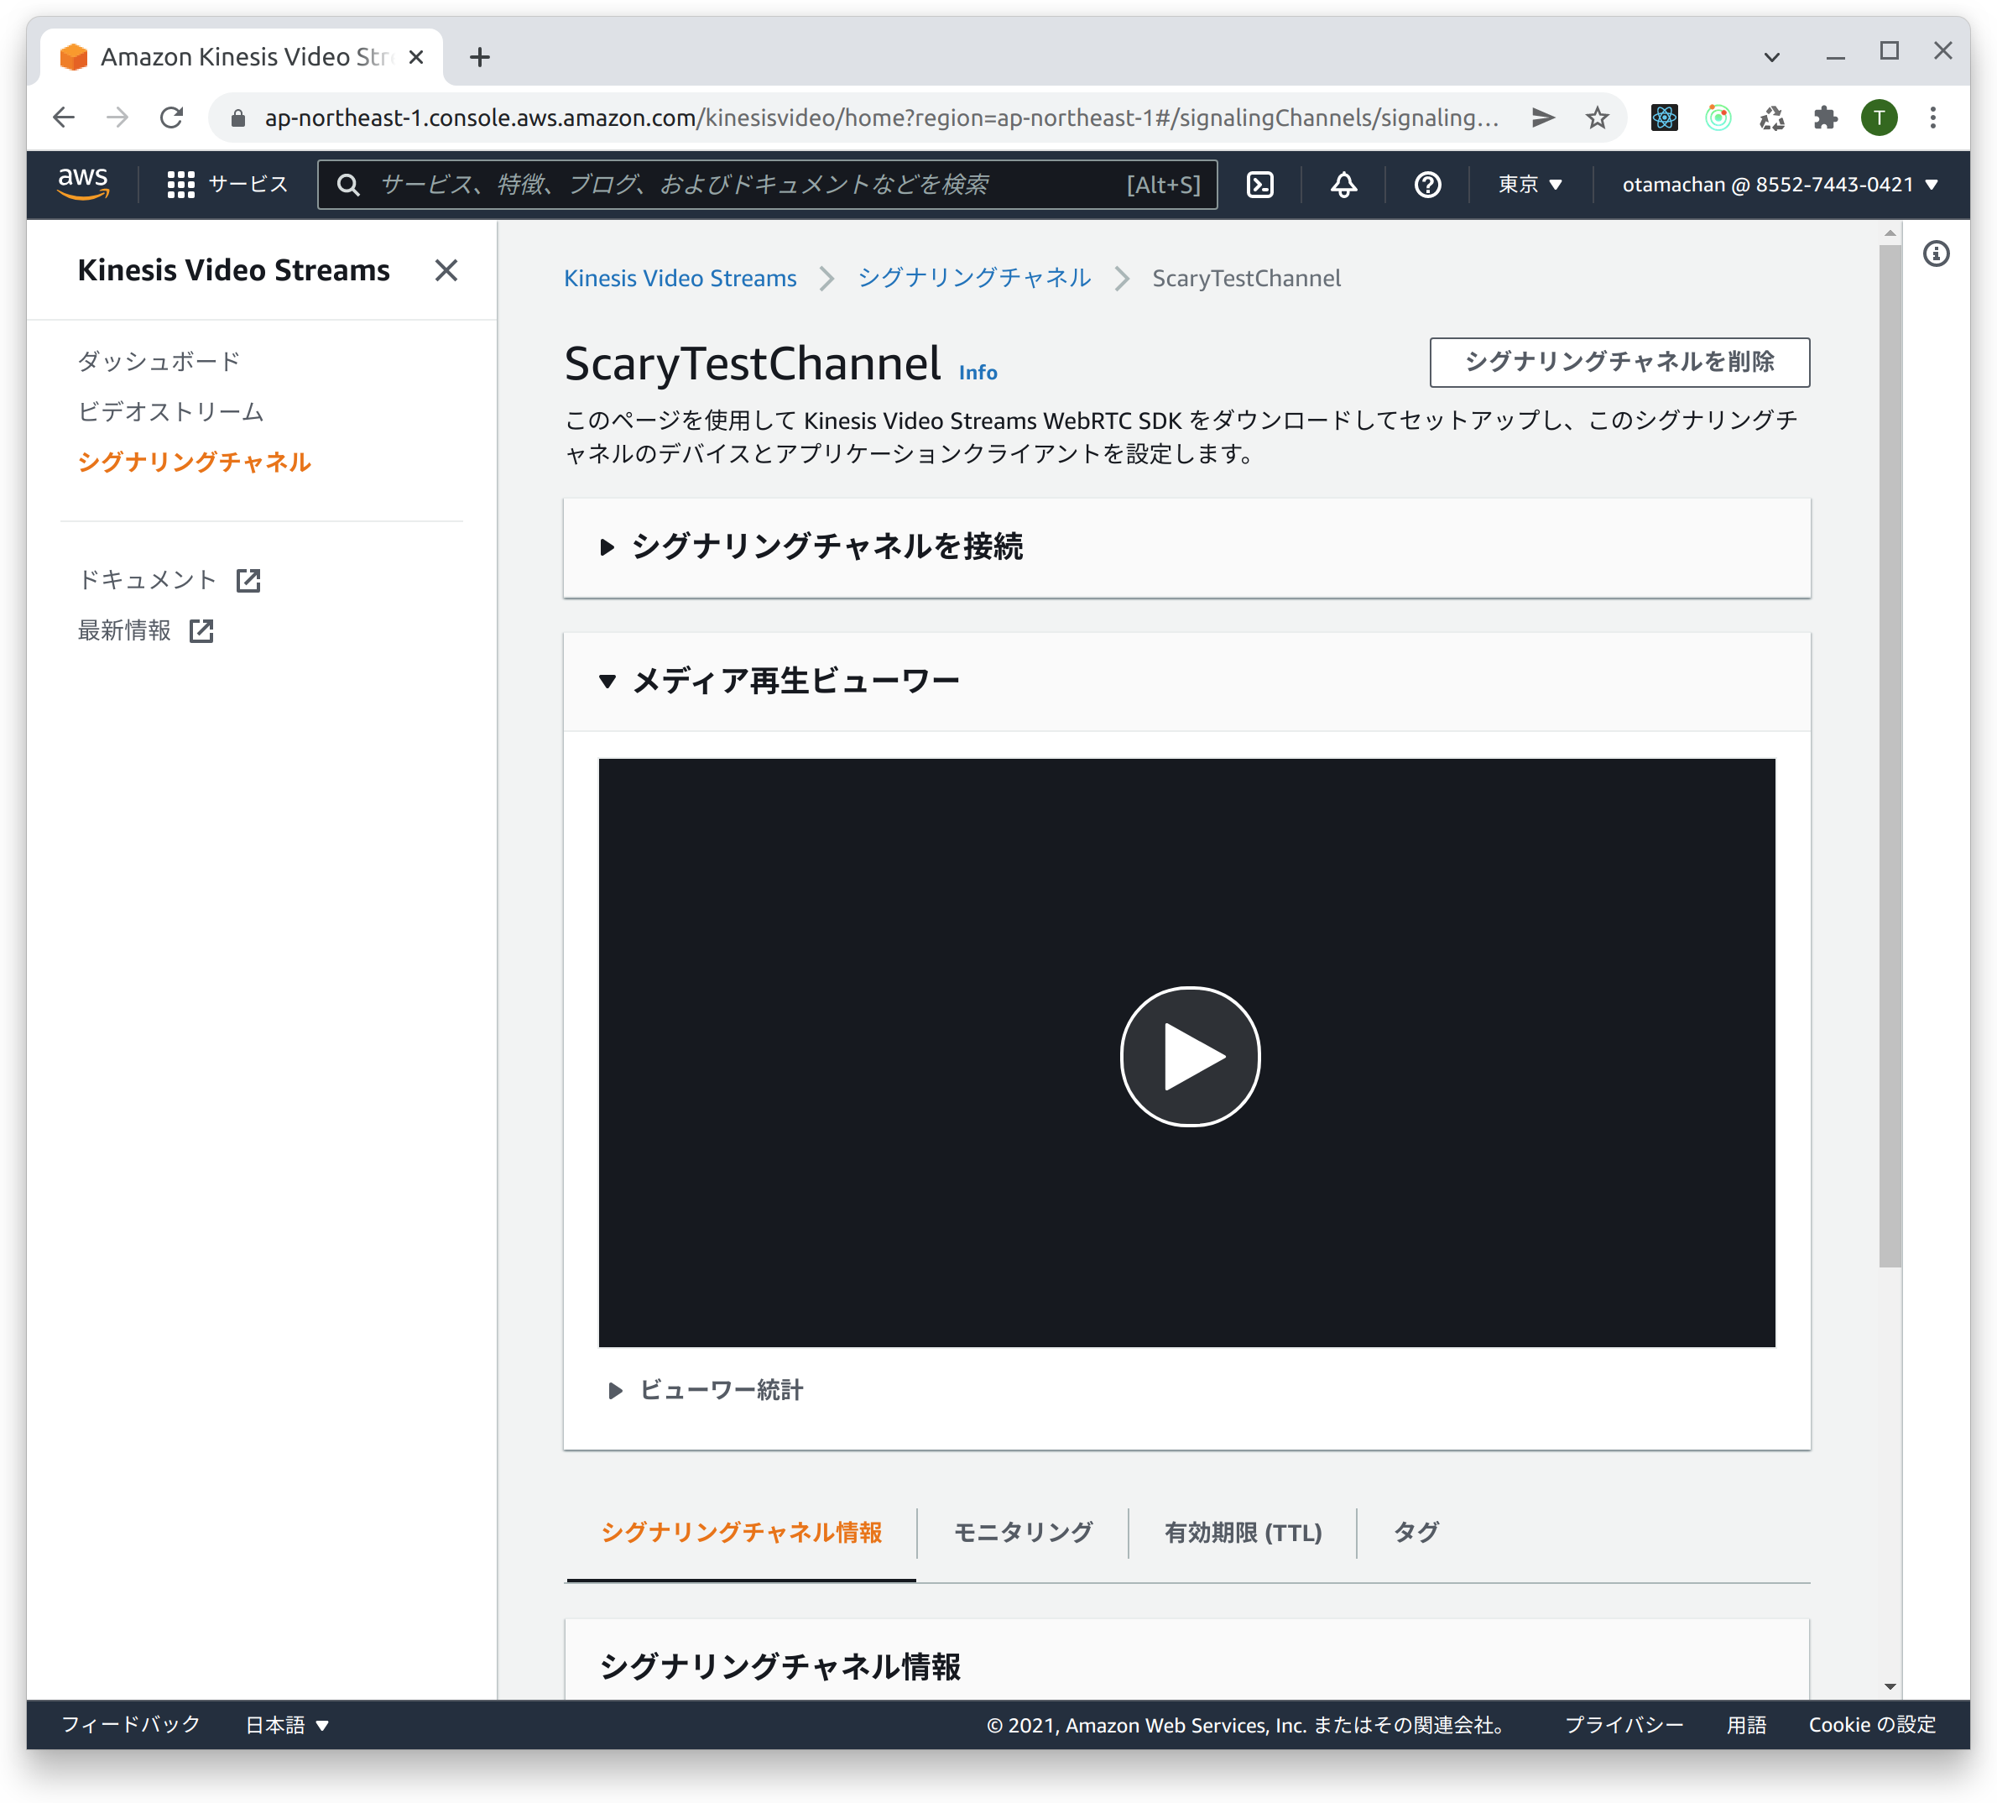Open ダッシュボード in the sidebar

click(159, 362)
